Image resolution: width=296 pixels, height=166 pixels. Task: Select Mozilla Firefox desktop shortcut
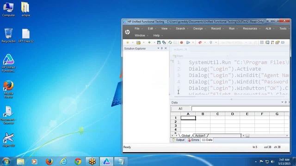[x=8, y=89]
